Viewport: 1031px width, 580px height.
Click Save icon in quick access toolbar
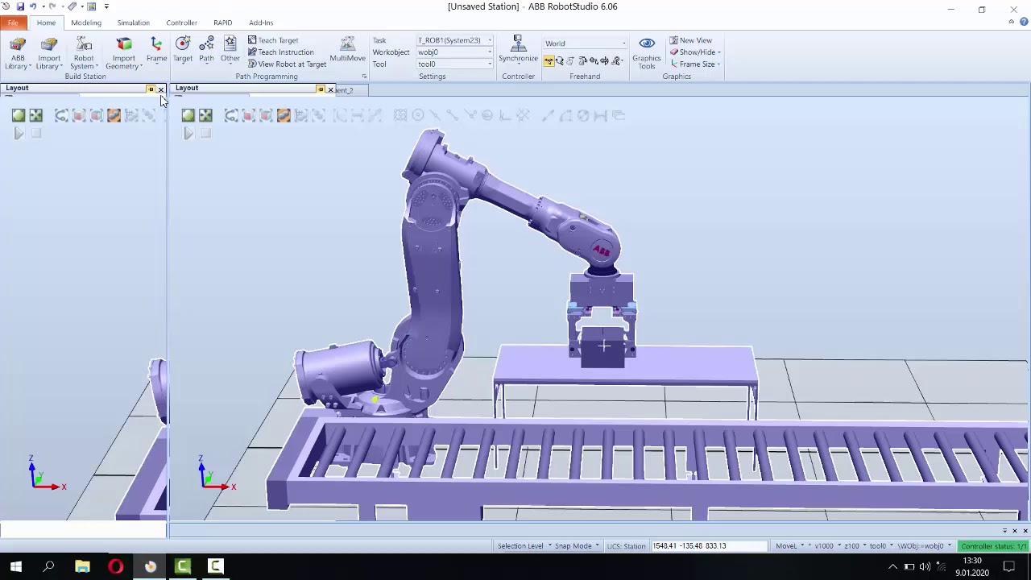tap(20, 6)
